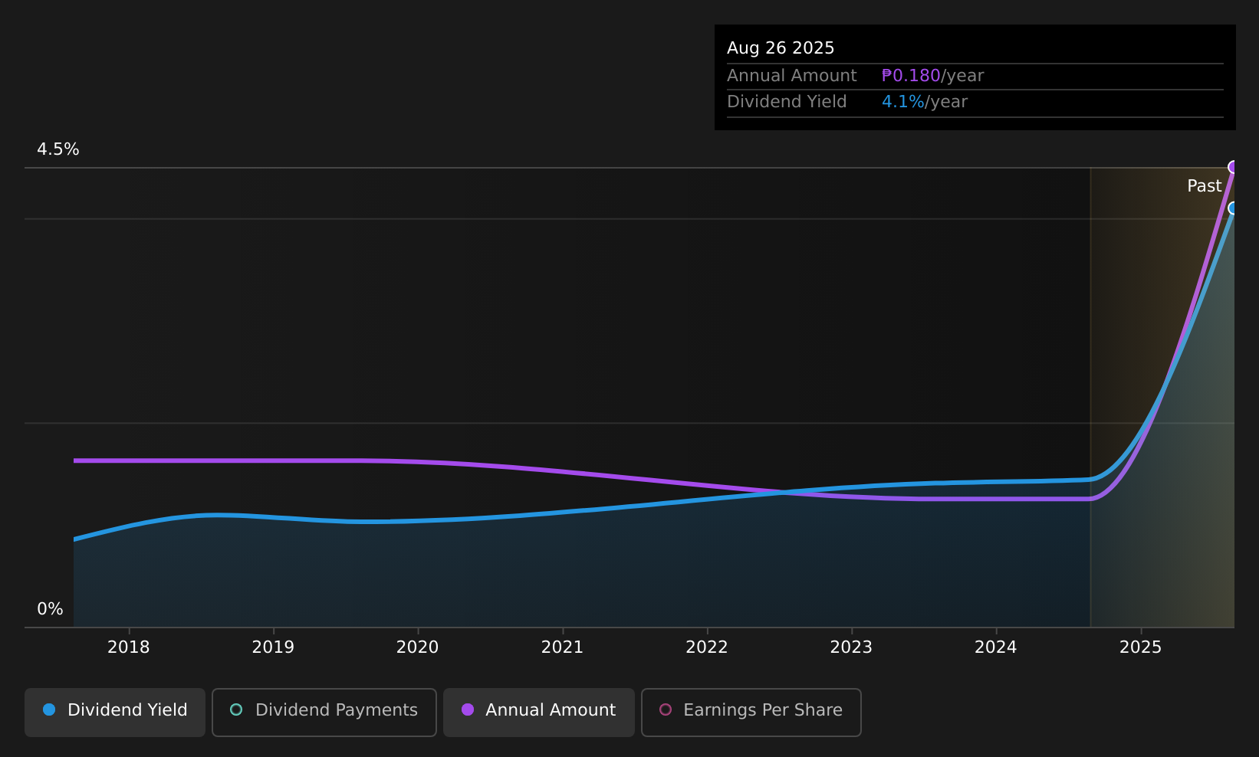Toggle the Annual Amount legend series
Viewport: 1259px width, 757px height.
click(539, 712)
